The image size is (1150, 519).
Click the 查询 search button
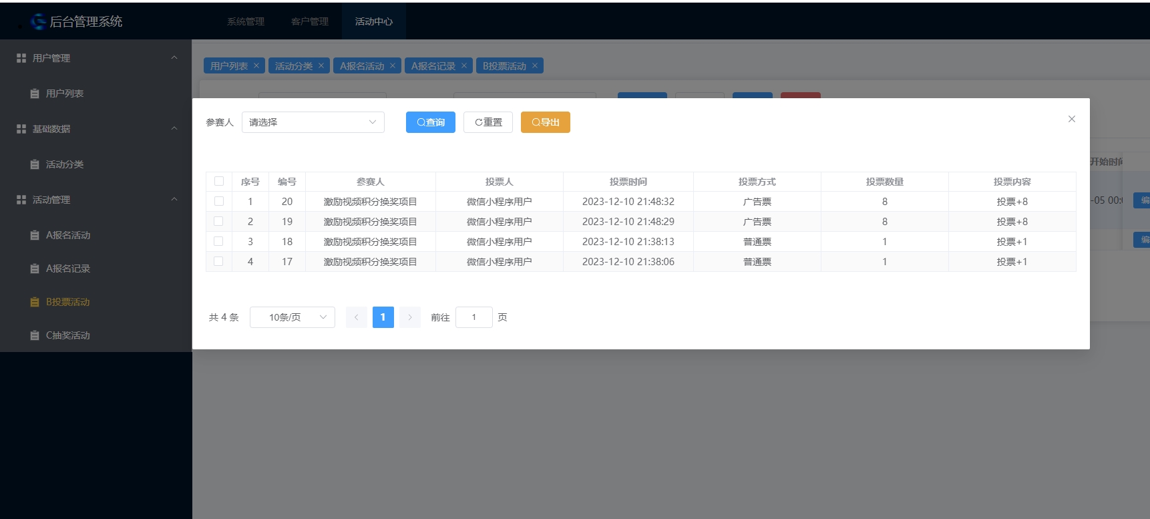[430, 122]
